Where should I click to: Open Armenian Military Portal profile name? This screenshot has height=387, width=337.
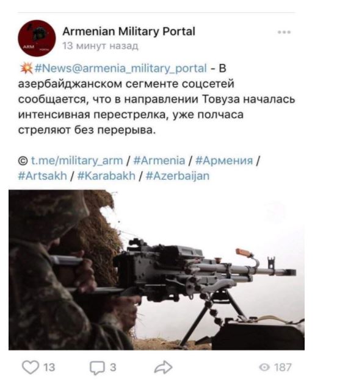pos(129,31)
